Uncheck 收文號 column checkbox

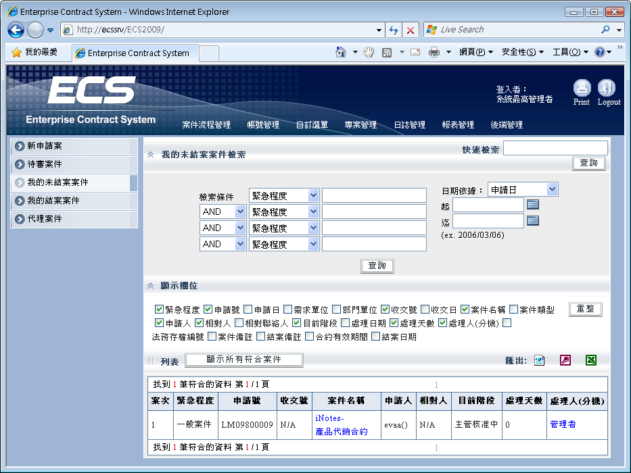click(x=385, y=309)
